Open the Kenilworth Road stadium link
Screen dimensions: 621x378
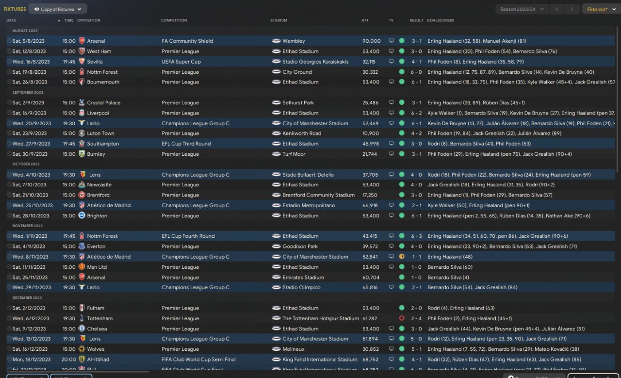[x=302, y=133]
